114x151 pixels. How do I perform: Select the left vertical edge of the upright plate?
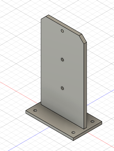(41, 62)
